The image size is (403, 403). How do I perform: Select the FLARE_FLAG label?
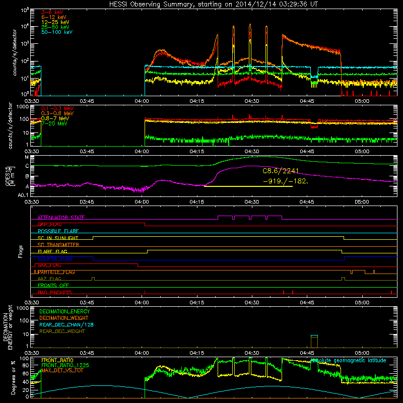click(x=52, y=251)
